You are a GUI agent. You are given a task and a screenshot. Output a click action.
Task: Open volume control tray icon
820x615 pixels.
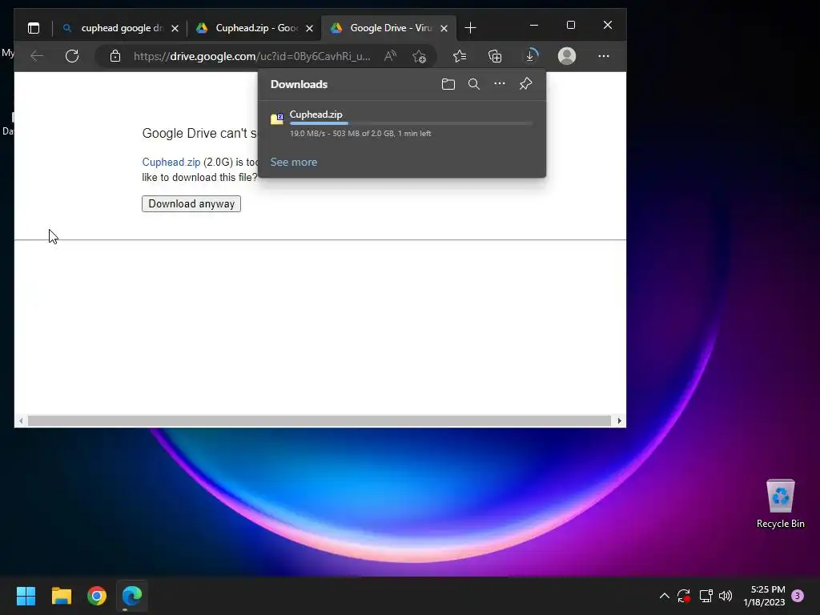tap(726, 596)
